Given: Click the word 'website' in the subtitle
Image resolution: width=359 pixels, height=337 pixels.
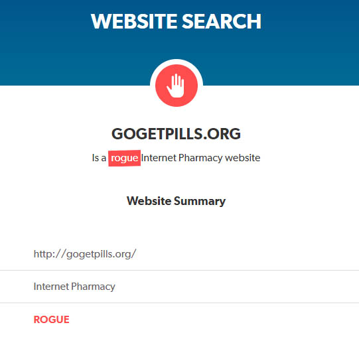Looking at the screenshot, I should [x=242, y=158].
